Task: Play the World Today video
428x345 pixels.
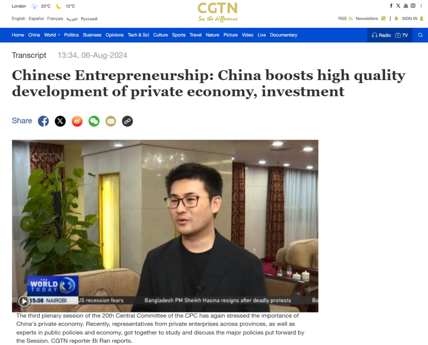Action: (24, 301)
